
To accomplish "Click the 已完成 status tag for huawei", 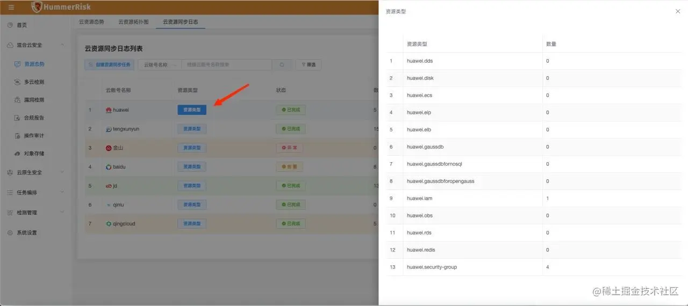I will 291,110.
